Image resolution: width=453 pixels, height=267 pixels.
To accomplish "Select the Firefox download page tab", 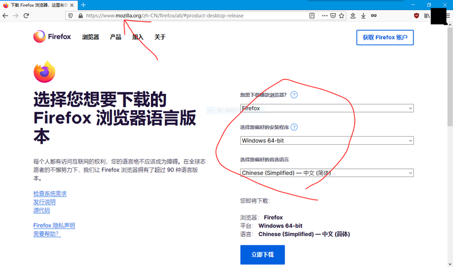I will (x=38, y=5).
